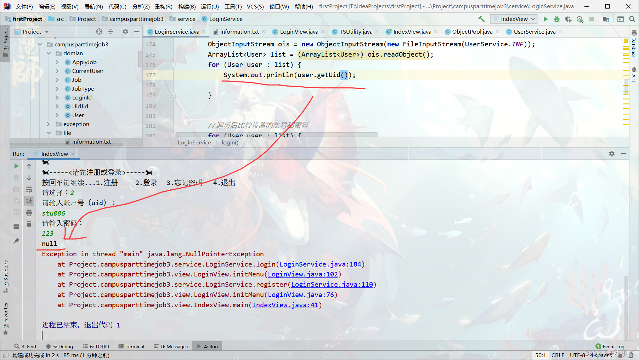Screen dimensions: 639x360
Task: Open the Search Everywhere magnifier
Action: tap(632, 19)
